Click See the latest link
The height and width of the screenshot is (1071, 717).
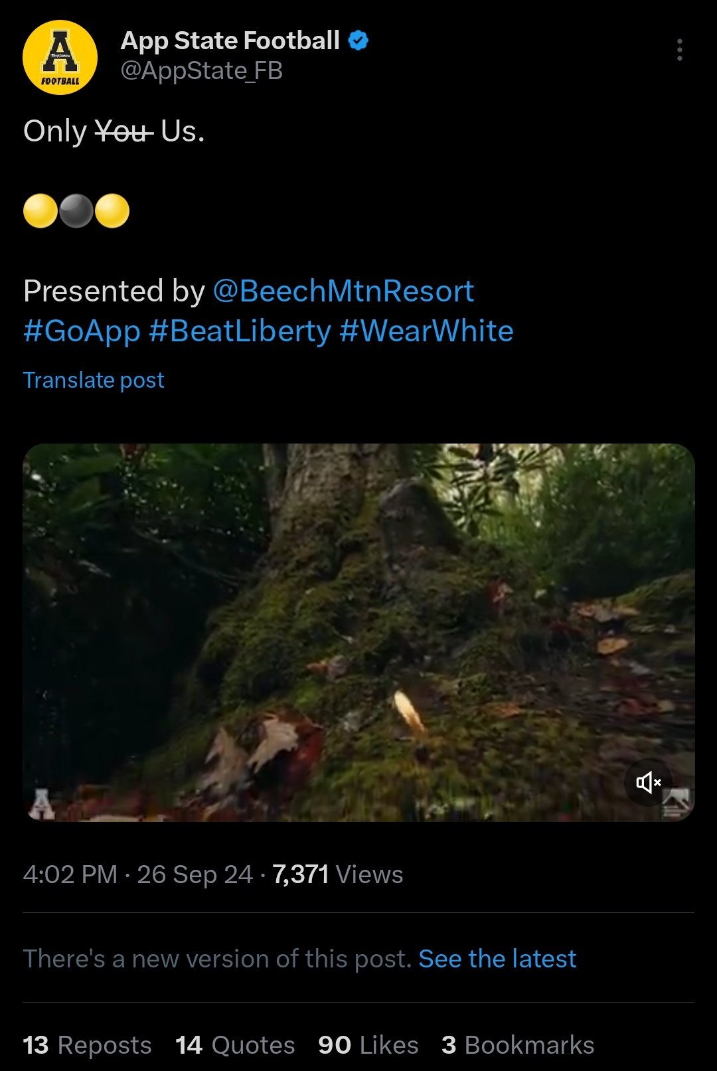[497, 959]
